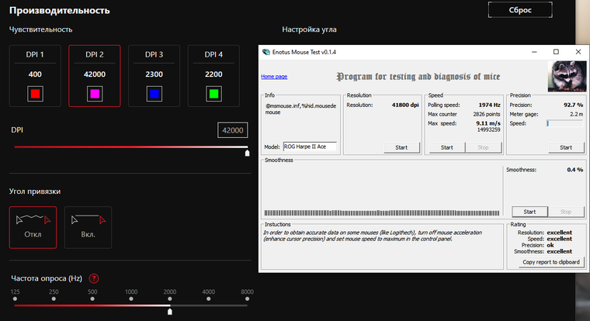Click the Сброс reset button
Viewport: 590px width, 321px height.
520,10
